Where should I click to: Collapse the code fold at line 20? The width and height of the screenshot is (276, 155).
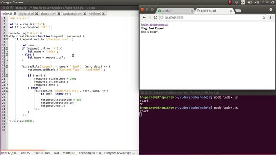7,76
